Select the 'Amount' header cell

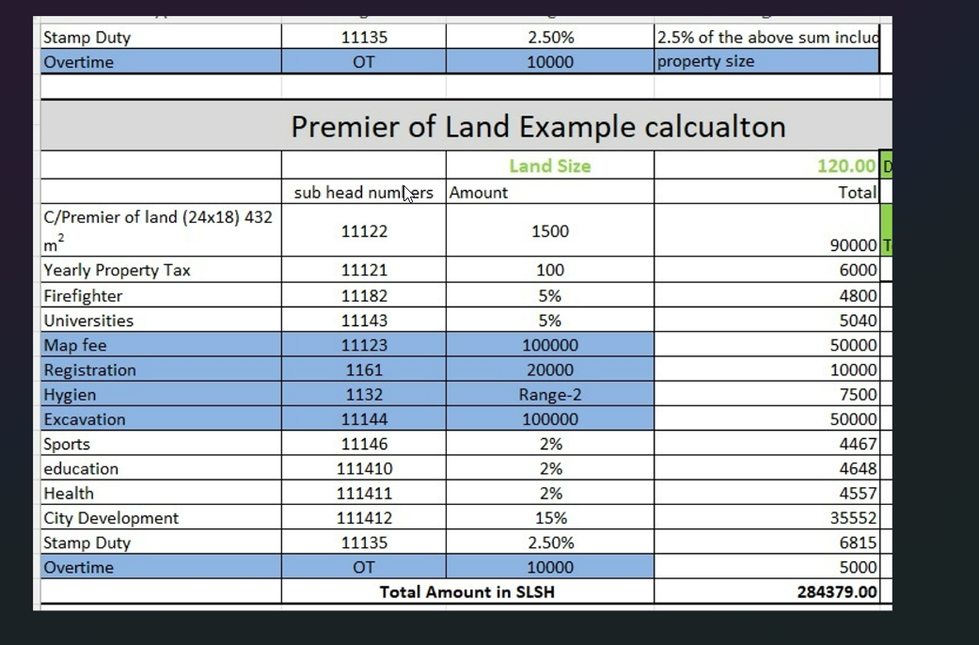tap(550, 192)
